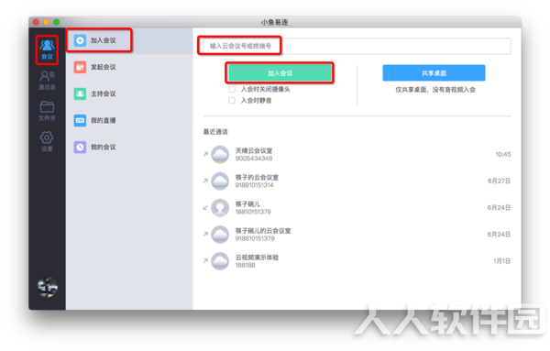Open recent call 筷子碗儿 18810151379
Viewport: 550px width, 351px height.
[357, 208]
